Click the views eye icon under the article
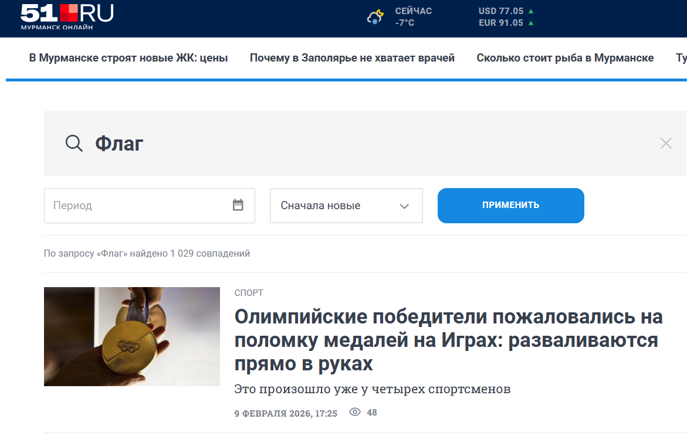This screenshot has width=687, height=443. (x=355, y=413)
